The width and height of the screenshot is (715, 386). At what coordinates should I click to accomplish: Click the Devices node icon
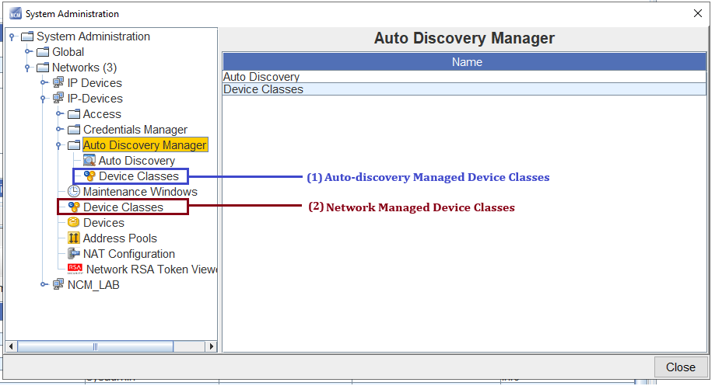coord(74,223)
